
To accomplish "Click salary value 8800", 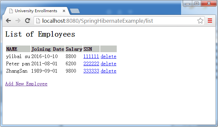I will pyautogui.click(x=71, y=56).
